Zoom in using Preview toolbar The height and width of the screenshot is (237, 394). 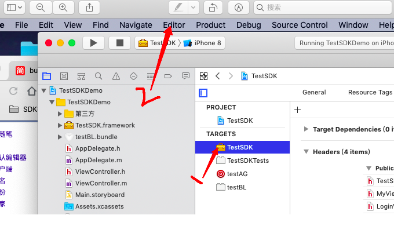pyautogui.click(x=63, y=8)
